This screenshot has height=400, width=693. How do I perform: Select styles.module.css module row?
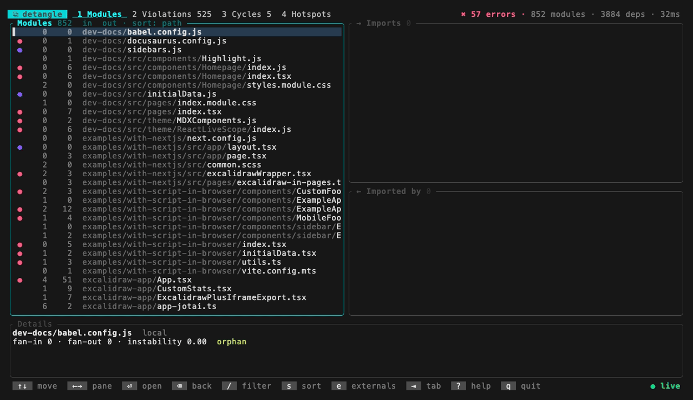177,85
